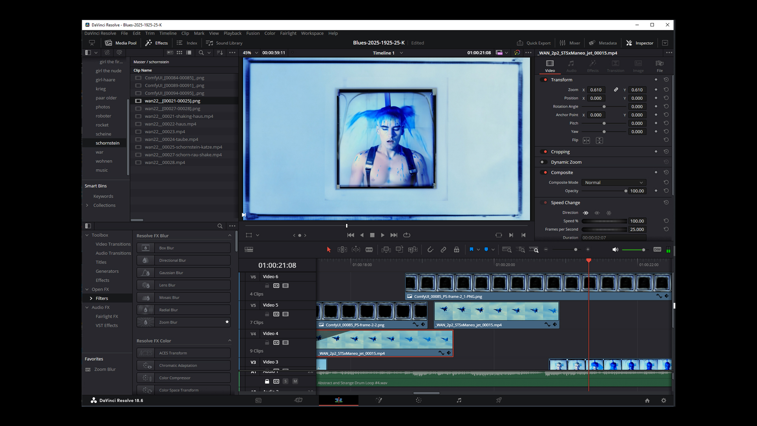Screen dimensions: 757x426
Task: Open the Fairlight page music note icon
Action: 459,400
